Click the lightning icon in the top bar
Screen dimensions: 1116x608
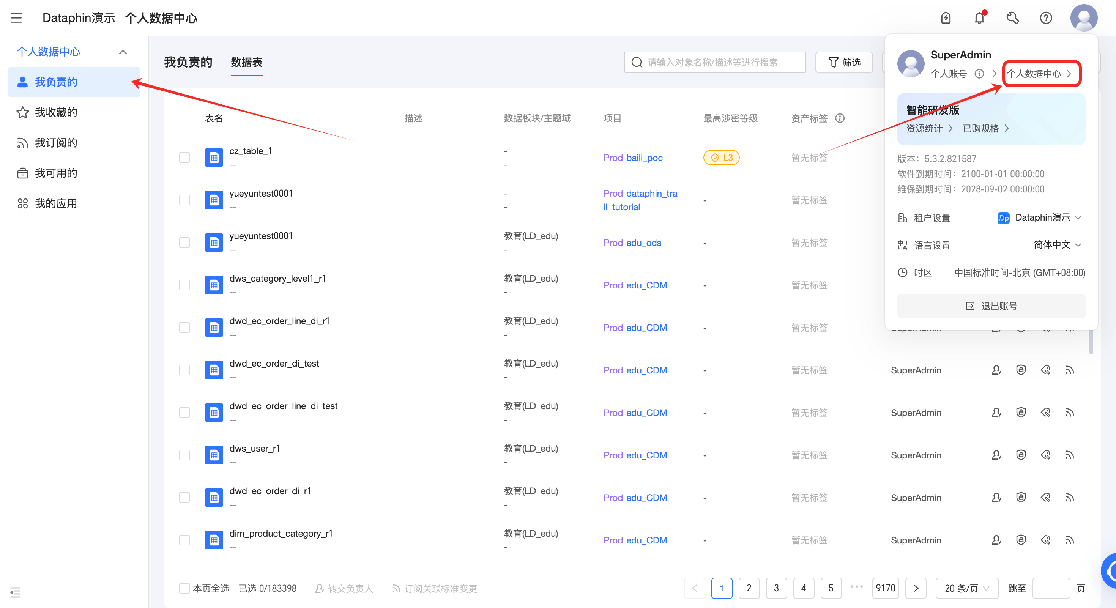pos(946,18)
